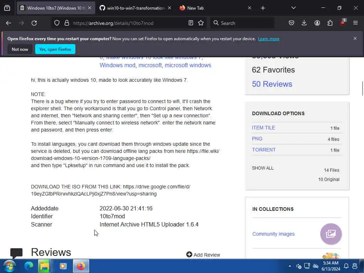
Task: Focus the Search box in toolbar
Action: (x=242, y=23)
